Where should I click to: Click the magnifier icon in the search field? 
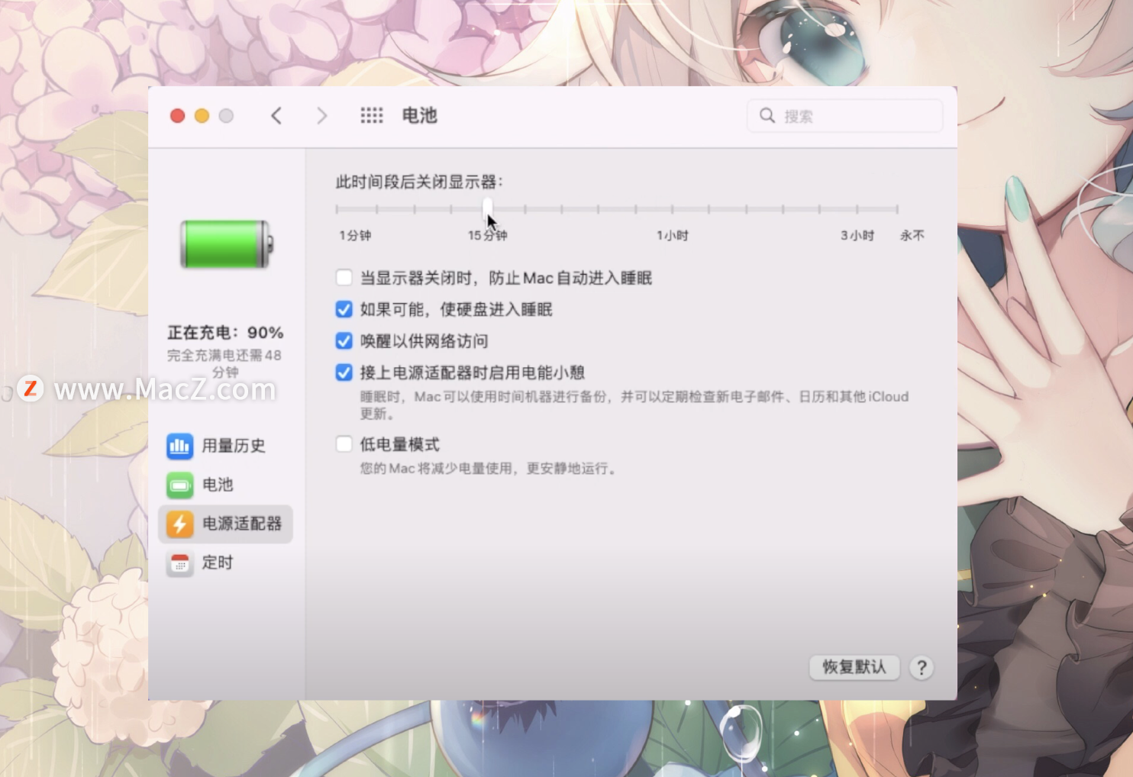click(x=767, y=115)
